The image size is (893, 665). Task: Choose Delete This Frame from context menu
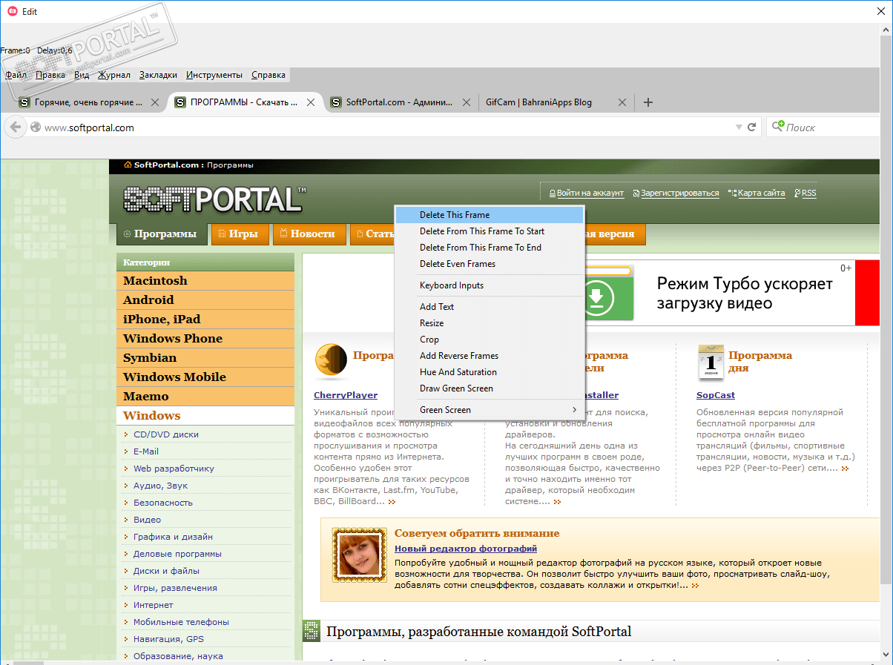click(x=490, y=215)
